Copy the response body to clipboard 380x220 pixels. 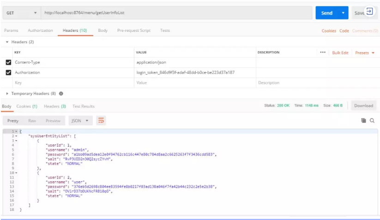click(363, 120)
